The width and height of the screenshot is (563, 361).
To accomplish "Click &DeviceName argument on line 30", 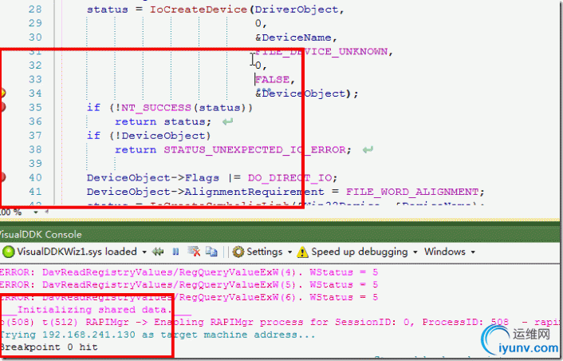I will [x=293, y=38].
